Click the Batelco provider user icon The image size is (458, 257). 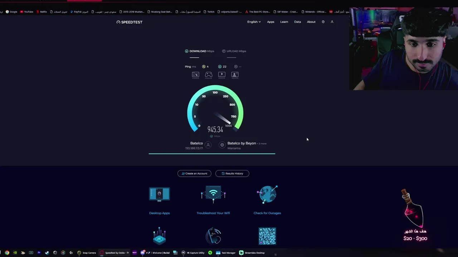208,145
